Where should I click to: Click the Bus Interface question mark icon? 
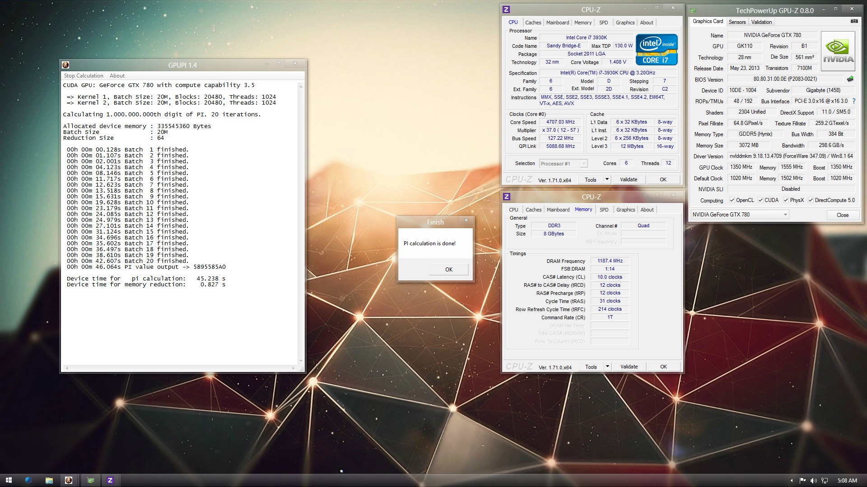[854, 101]
